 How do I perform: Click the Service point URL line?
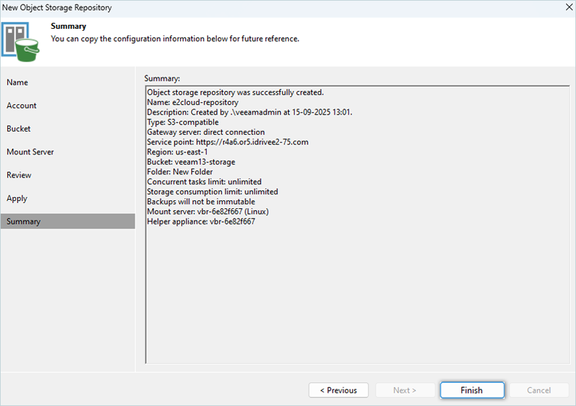pos(227,142)
